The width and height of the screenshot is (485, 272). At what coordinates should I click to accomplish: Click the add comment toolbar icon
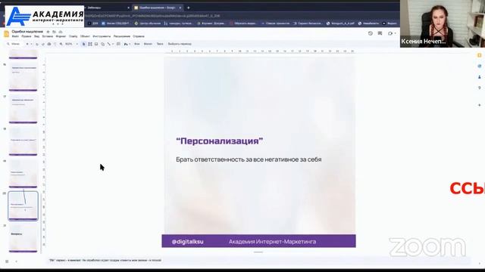pos(118,44)
